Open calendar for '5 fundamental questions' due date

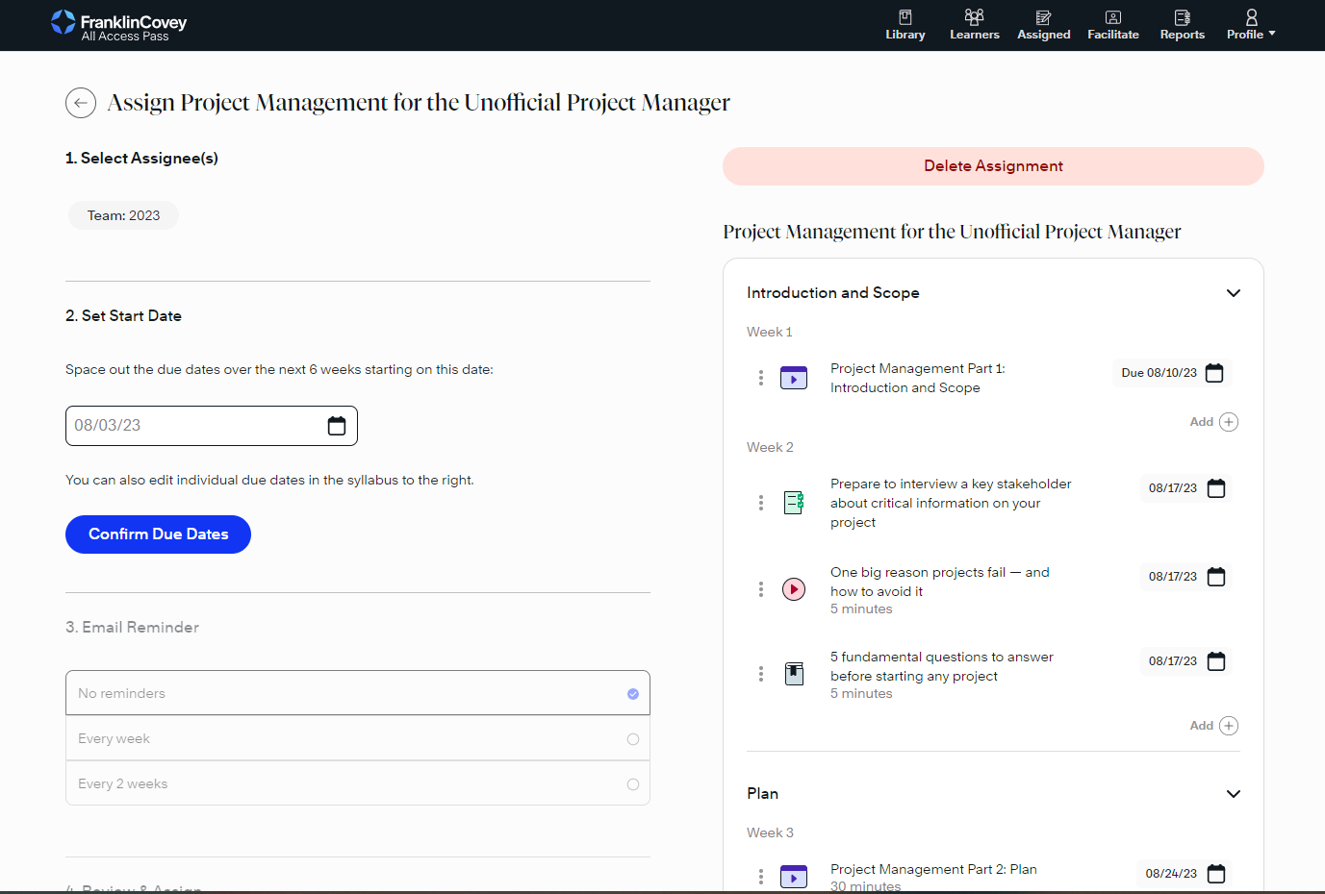tap(1216, 661)
